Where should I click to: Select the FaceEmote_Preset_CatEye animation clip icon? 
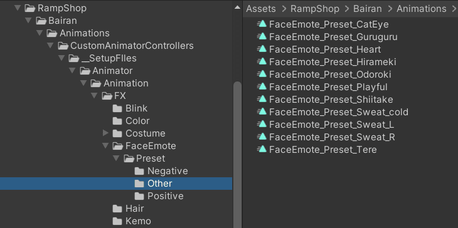click(262, 24)
